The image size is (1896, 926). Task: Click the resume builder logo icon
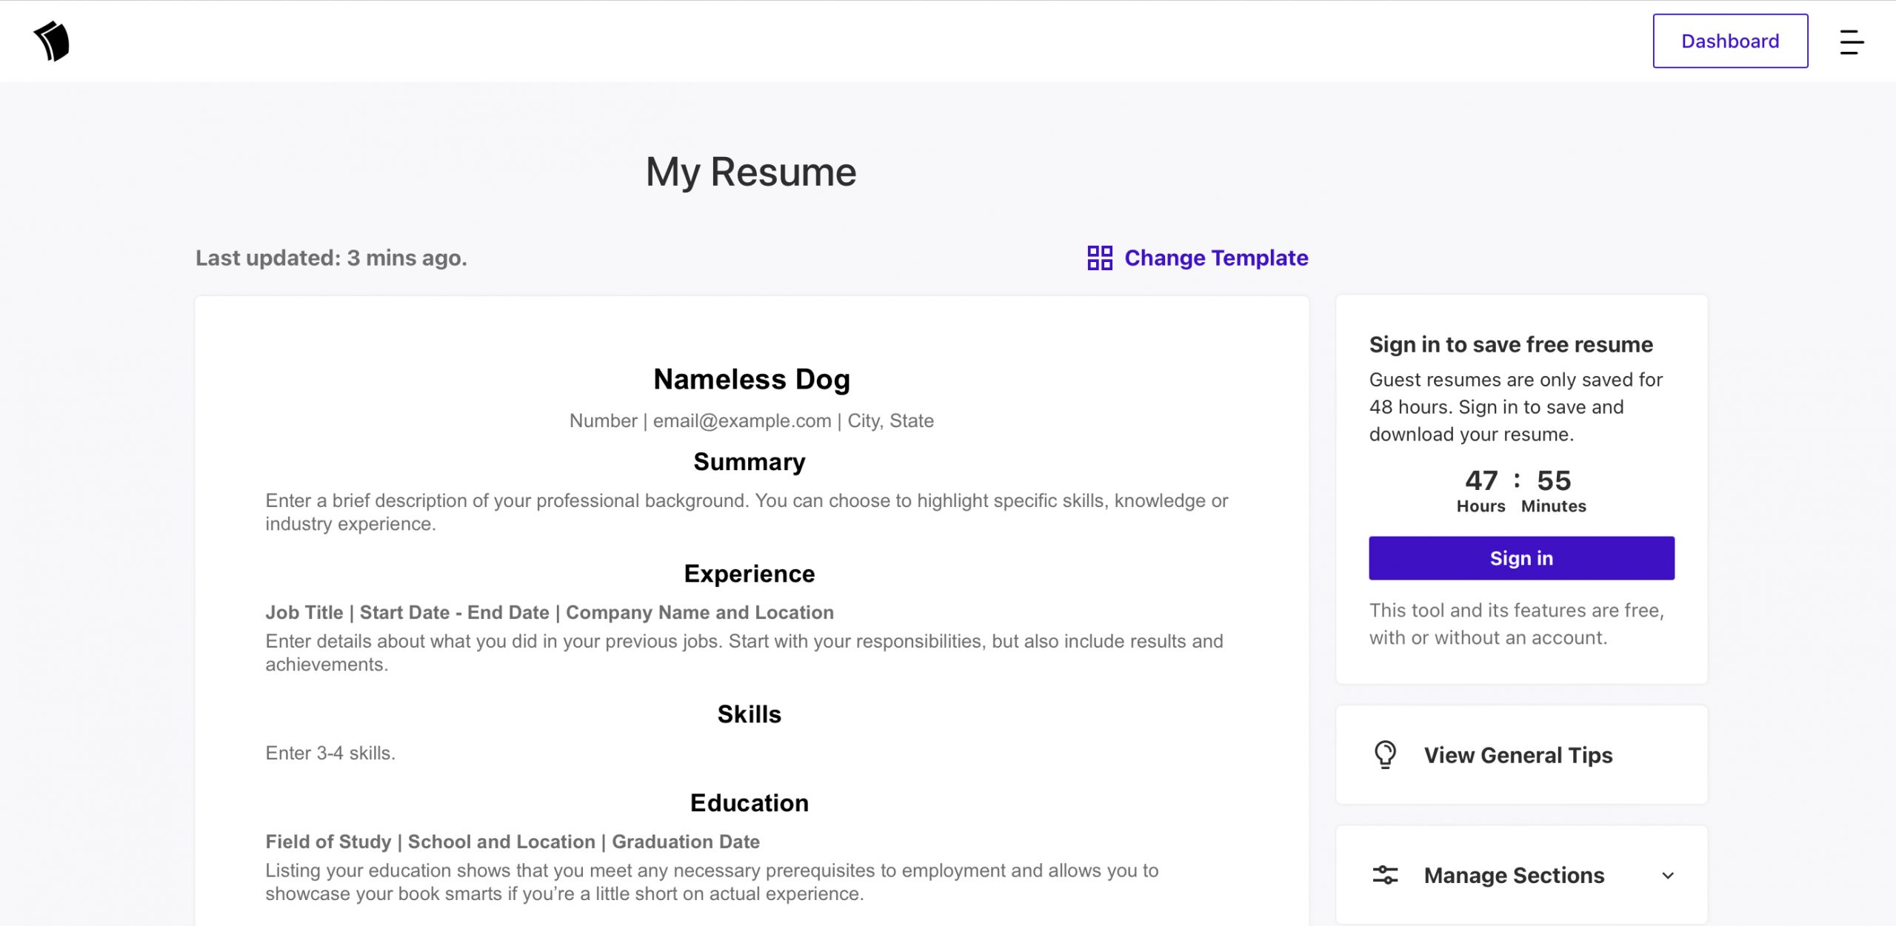pyautogui.click(x=53, y=40)
